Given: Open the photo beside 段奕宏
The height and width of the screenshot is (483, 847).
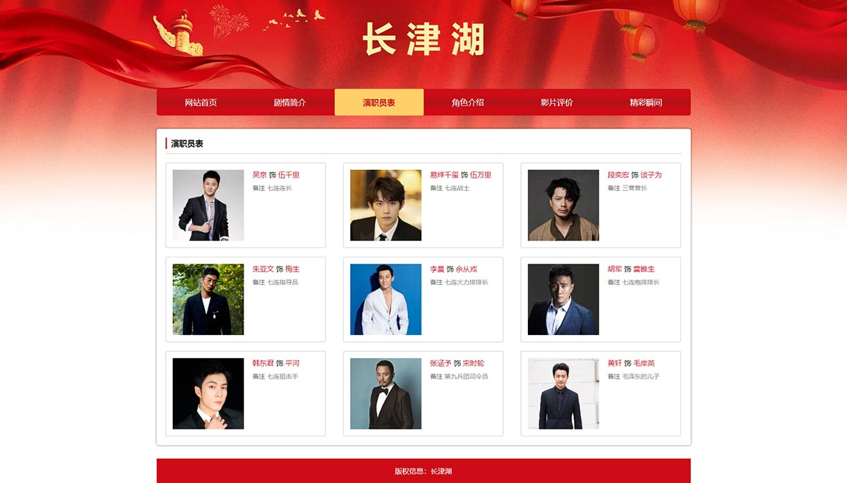Looking at the screenshot, I should coord(563,205).
